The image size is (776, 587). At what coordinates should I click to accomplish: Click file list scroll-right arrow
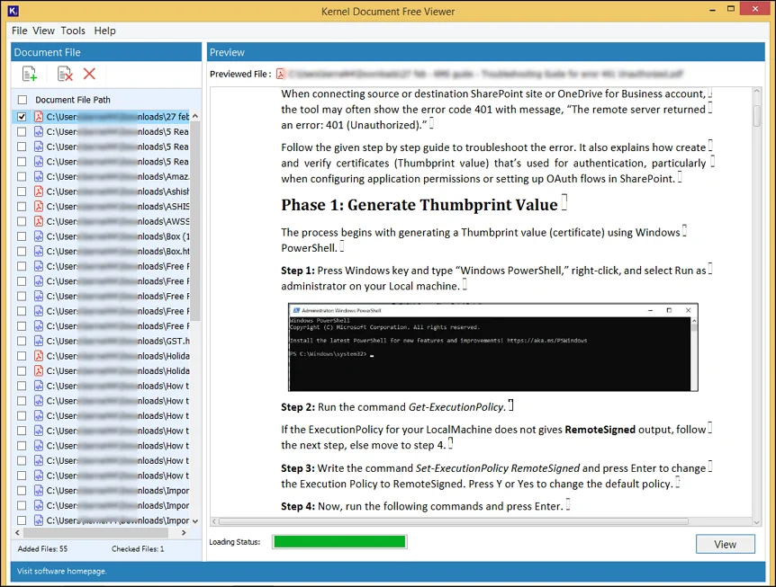pyautogui.click(x=184, y=533)
